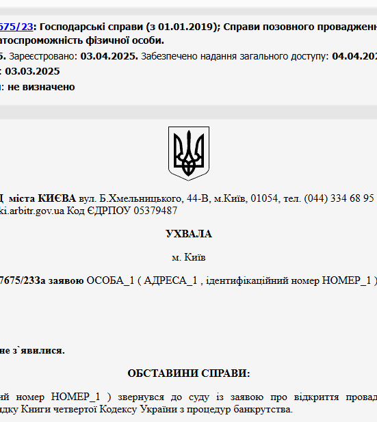Click the postal code 01054

point(264,198)
